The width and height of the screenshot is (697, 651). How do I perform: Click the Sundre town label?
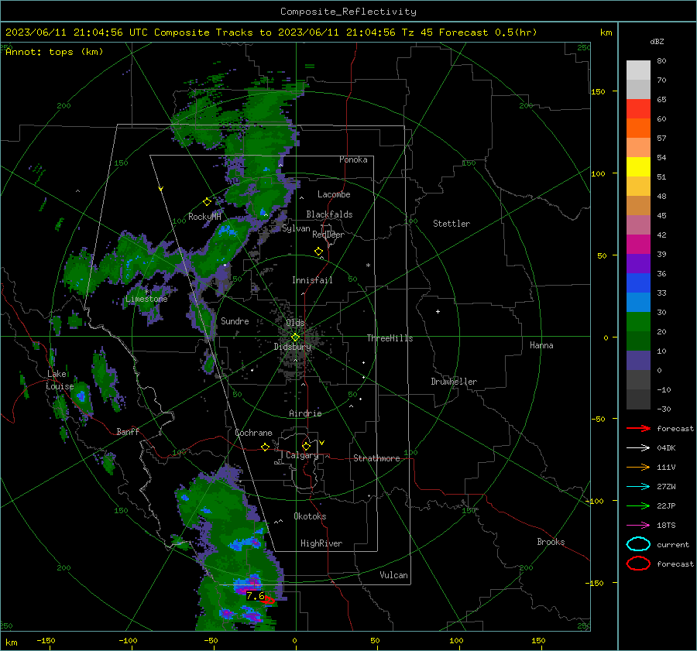click(235, 320)
